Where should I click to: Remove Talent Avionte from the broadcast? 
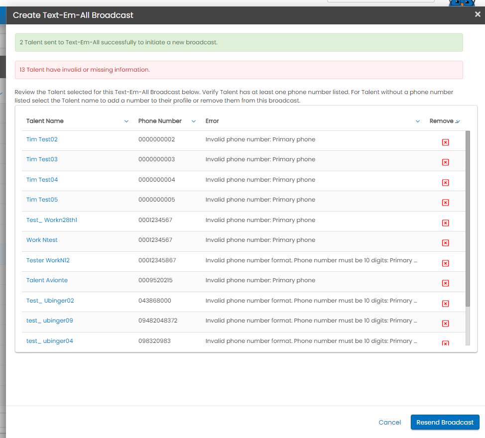coord(445,283)
